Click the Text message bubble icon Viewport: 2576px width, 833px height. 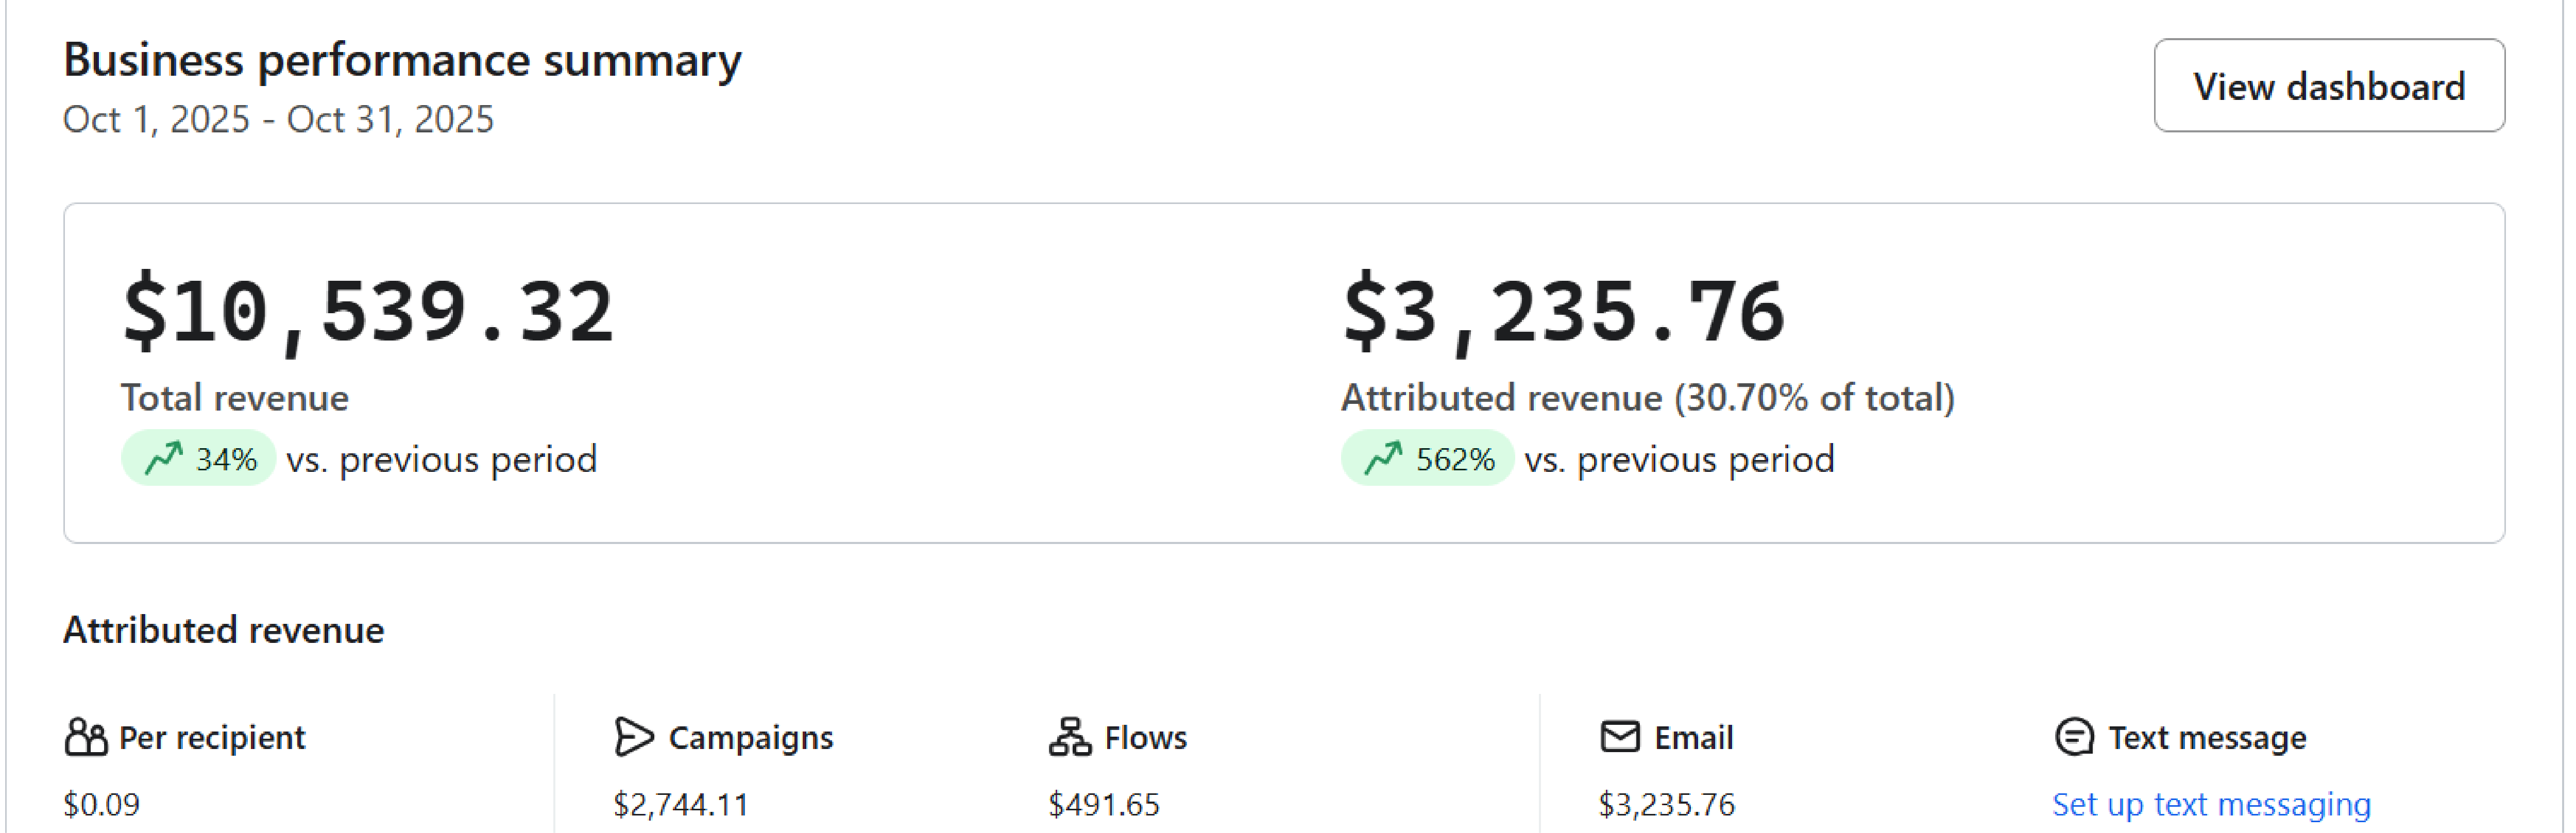[2073, 737]
